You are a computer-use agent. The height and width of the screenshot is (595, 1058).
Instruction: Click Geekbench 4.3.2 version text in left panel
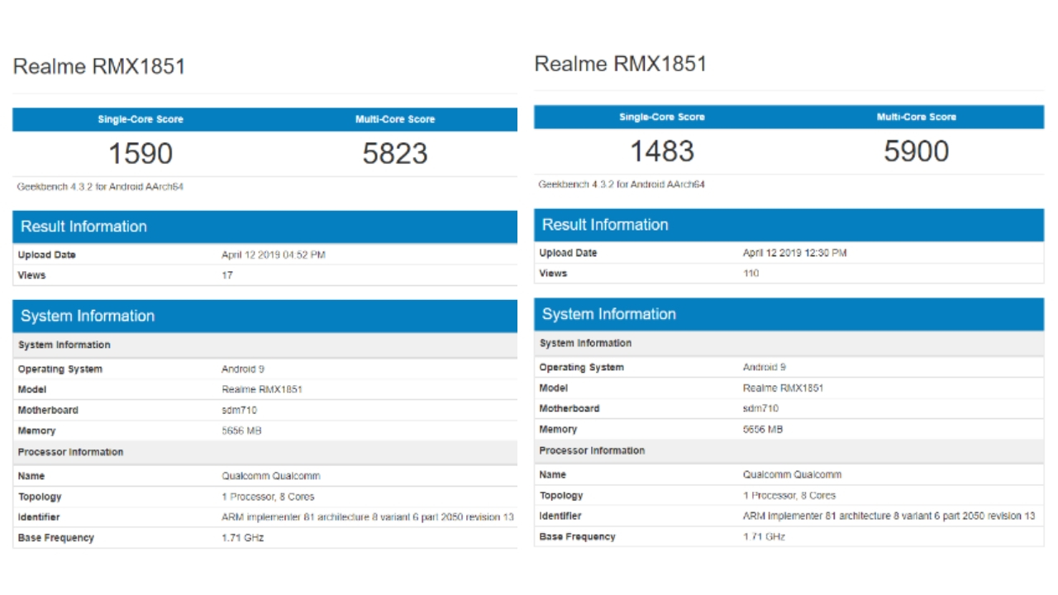pyautogui.click(x=100, y=187)
